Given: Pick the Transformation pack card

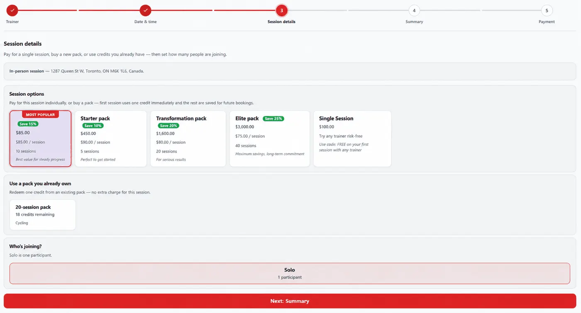Looking at the screenshot, I should [188, 138].
